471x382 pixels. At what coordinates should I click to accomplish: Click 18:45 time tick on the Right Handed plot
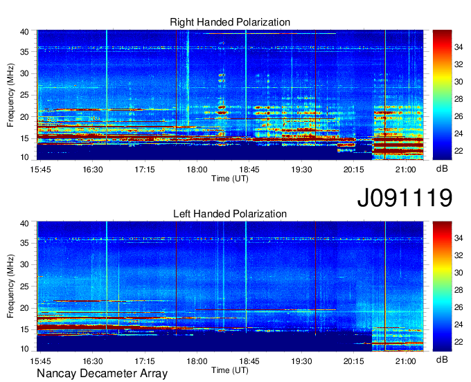(x=249, y=170)
